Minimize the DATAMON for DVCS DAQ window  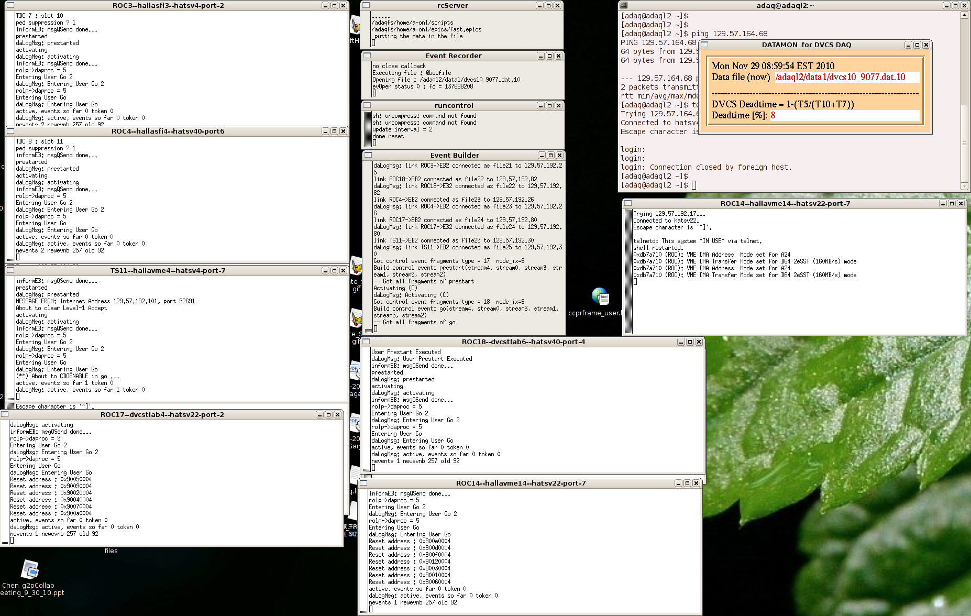908,45
